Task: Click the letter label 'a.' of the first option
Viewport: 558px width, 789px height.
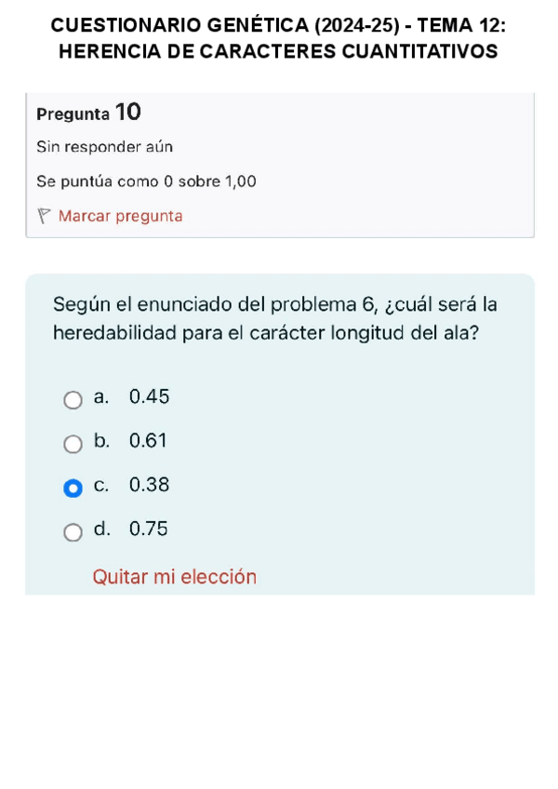Action: click(x=101, y=397)
